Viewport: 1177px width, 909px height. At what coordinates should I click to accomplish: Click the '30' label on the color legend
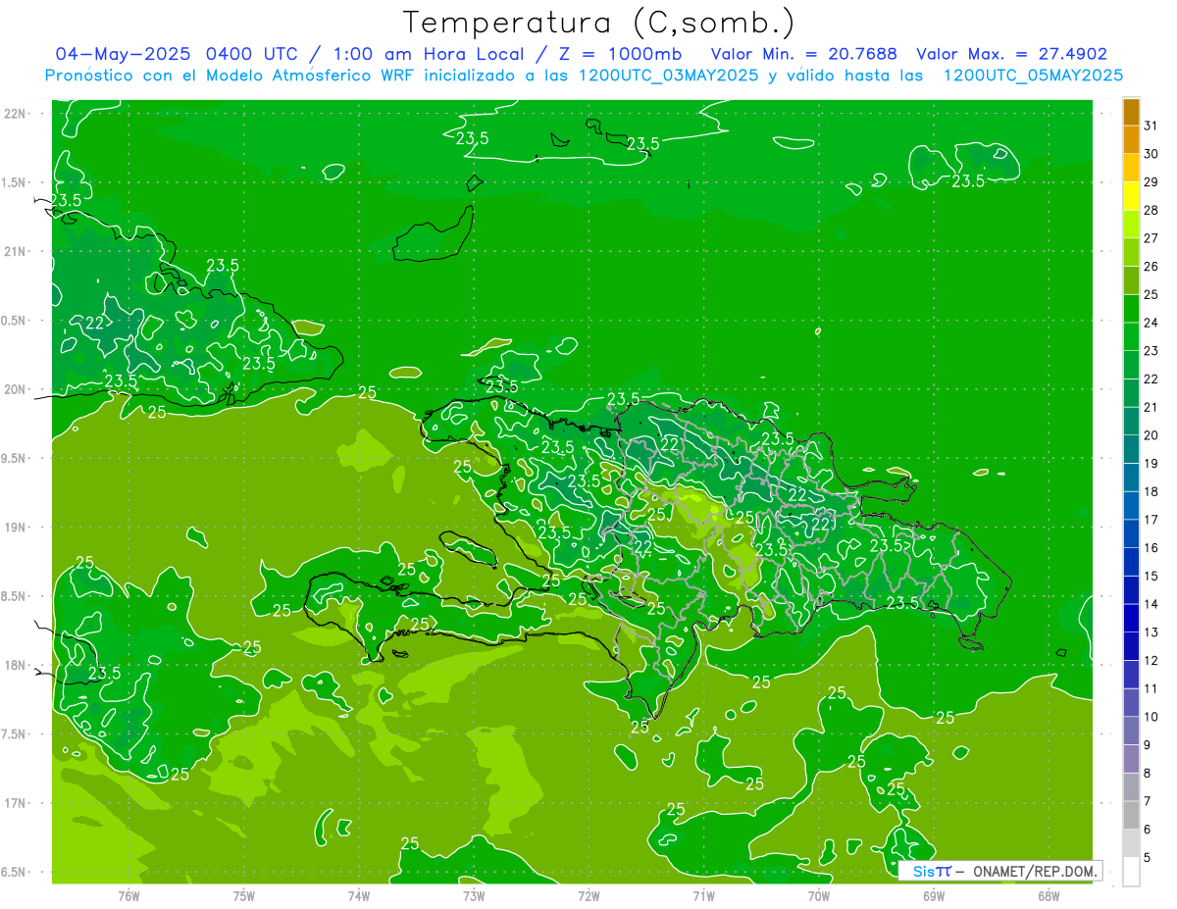[x=1151, y=154]
